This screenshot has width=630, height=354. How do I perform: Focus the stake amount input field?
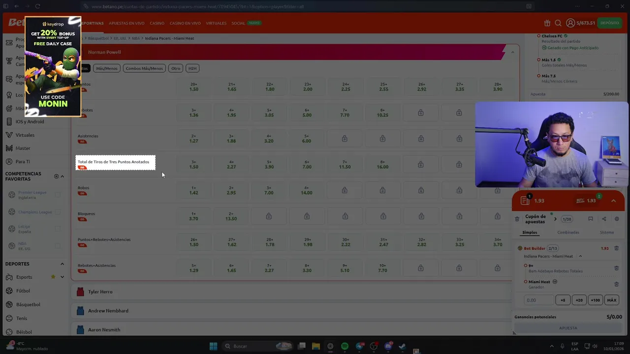(539, 300)
